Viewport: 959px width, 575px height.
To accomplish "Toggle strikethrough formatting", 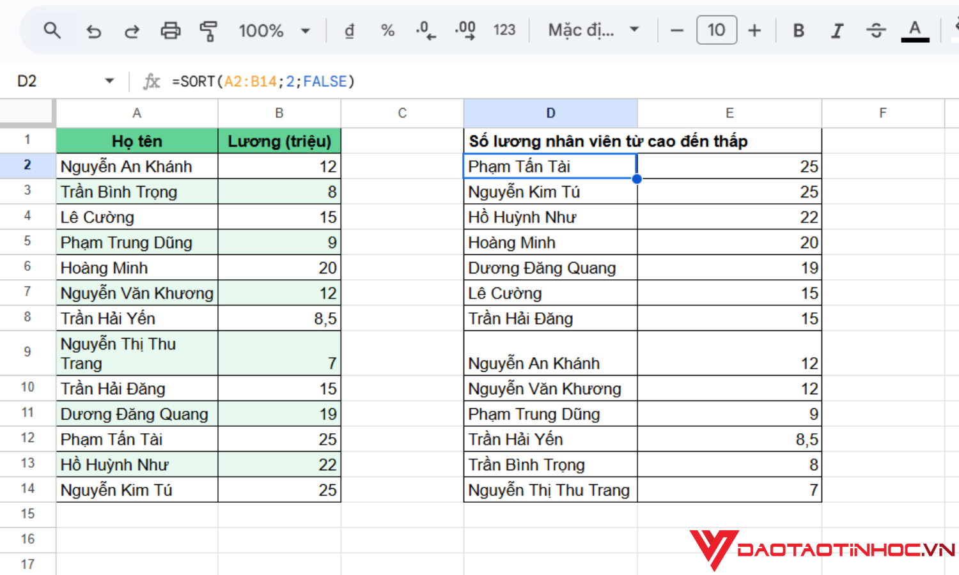I will 876,31.
